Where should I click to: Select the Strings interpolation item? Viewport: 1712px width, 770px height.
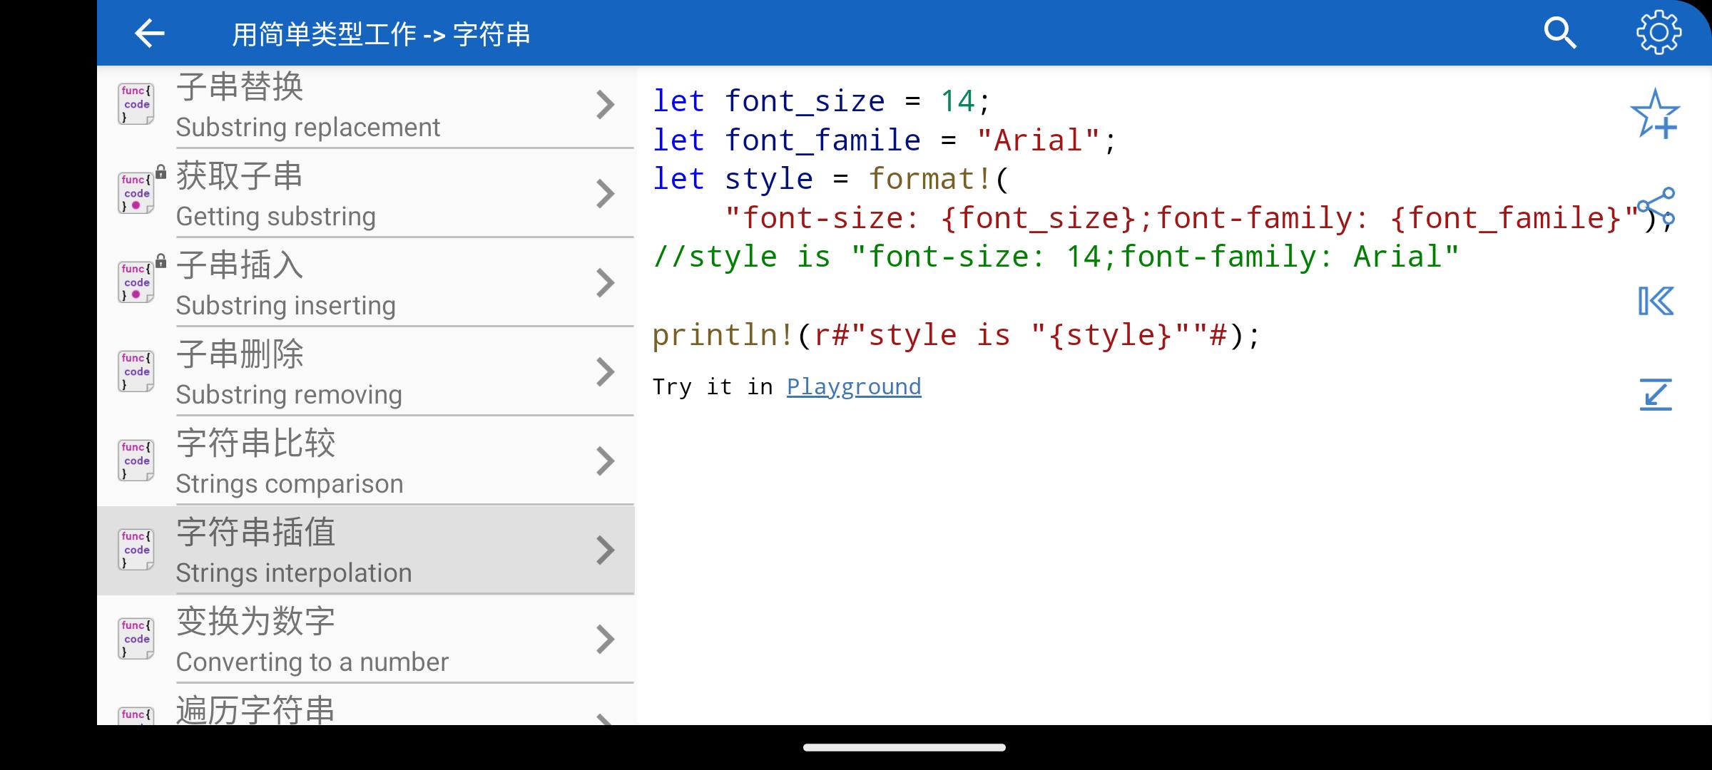(x=364, y=550)
